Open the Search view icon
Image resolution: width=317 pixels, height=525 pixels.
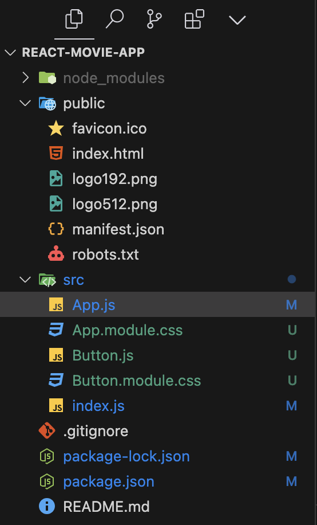tap(114, 19)
